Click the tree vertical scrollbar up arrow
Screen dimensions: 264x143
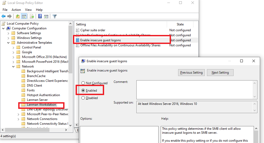coord(70,24)
